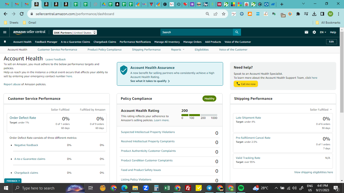Open the Seller Central hamburger menu
The image size is (344, 193).
(5, 32)
